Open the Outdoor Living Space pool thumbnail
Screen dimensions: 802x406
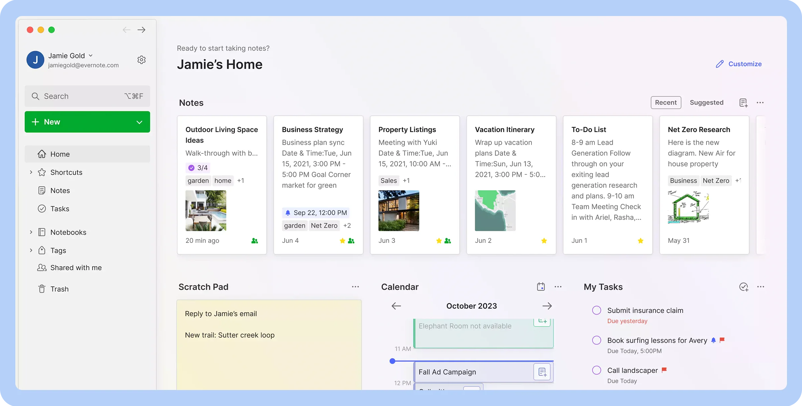tap(206, 211)
